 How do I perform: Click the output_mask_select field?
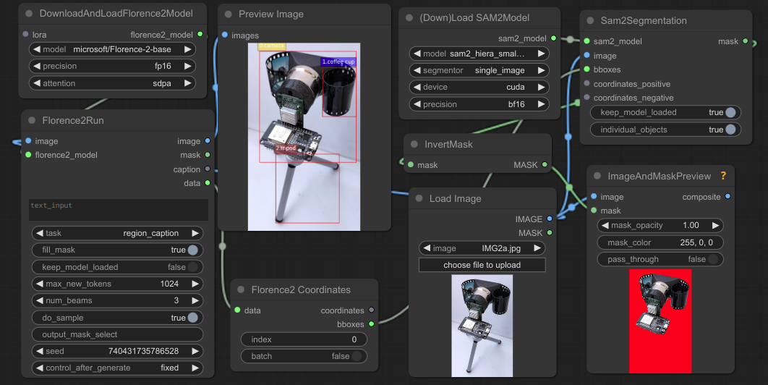tap(118, 334)
